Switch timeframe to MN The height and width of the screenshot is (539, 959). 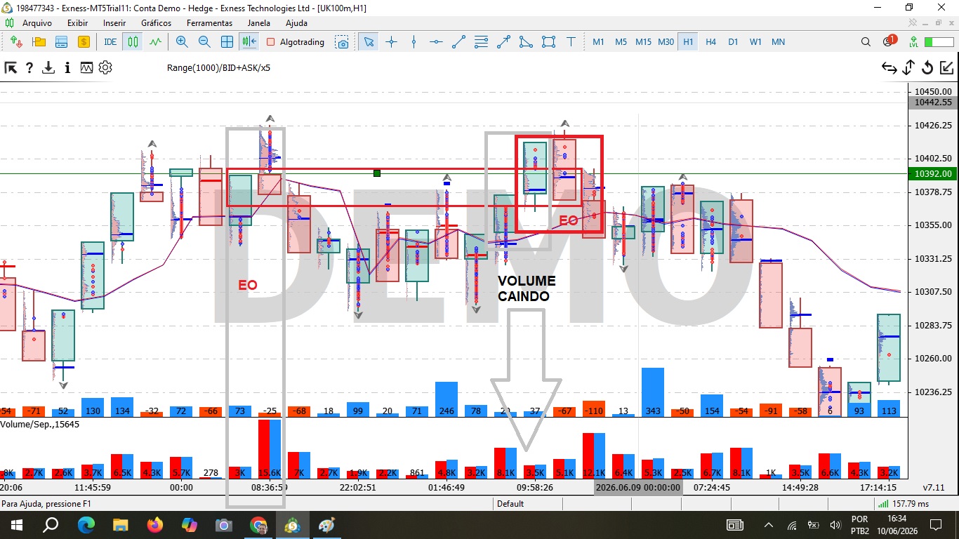(x=778, y=41)
